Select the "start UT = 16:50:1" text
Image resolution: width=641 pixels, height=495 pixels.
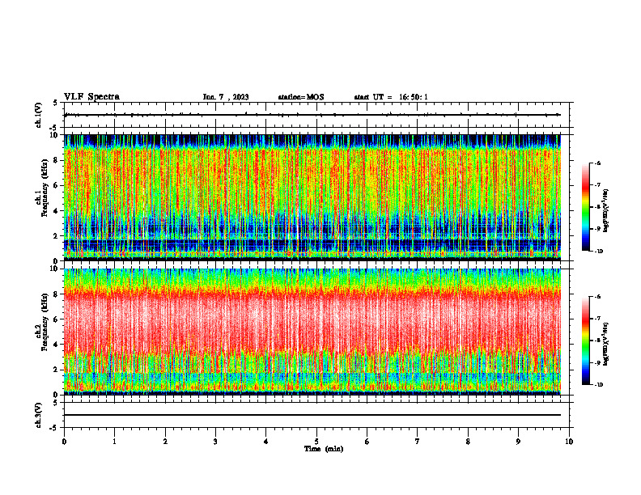(x=391, y=97)
